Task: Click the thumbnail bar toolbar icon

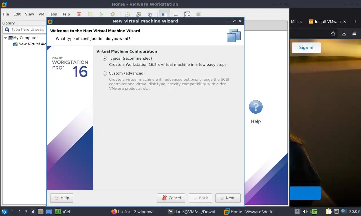Action: (176, 14)
